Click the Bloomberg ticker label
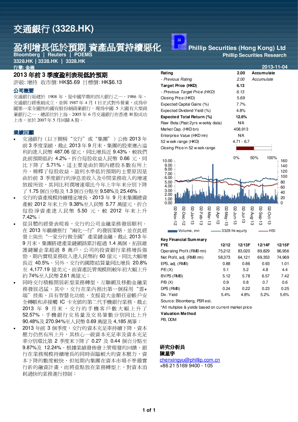The image size is (298, 422). click(x=27, y=54)
